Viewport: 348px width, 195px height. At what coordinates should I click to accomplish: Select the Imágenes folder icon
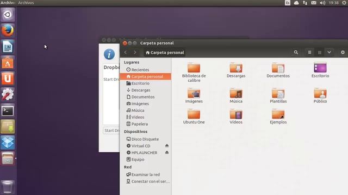coord(194,95)
